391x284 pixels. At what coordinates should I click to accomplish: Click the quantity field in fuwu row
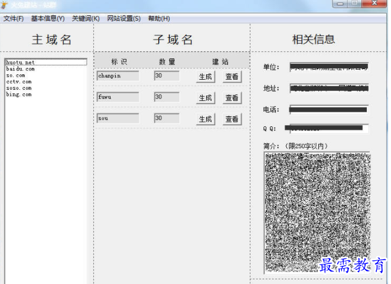(167, 97)
